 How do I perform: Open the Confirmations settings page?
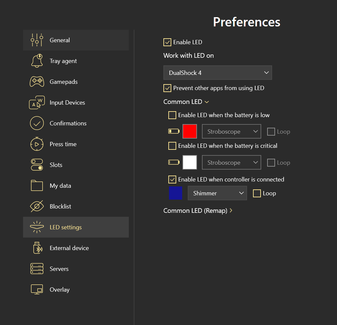pos(68,123)
